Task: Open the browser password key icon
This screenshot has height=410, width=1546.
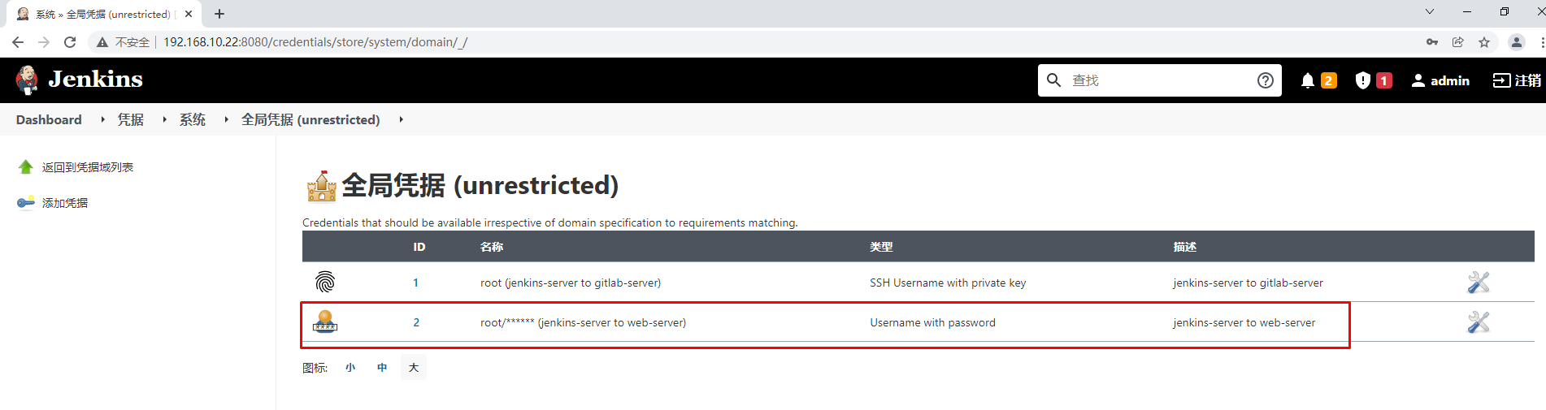Action: (x=1432, y=42)
